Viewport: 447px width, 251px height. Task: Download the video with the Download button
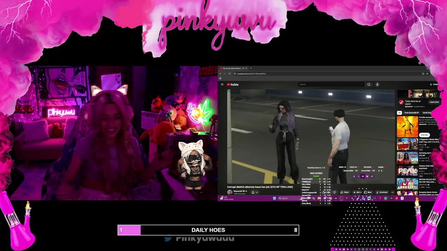(x=381, y=192)
